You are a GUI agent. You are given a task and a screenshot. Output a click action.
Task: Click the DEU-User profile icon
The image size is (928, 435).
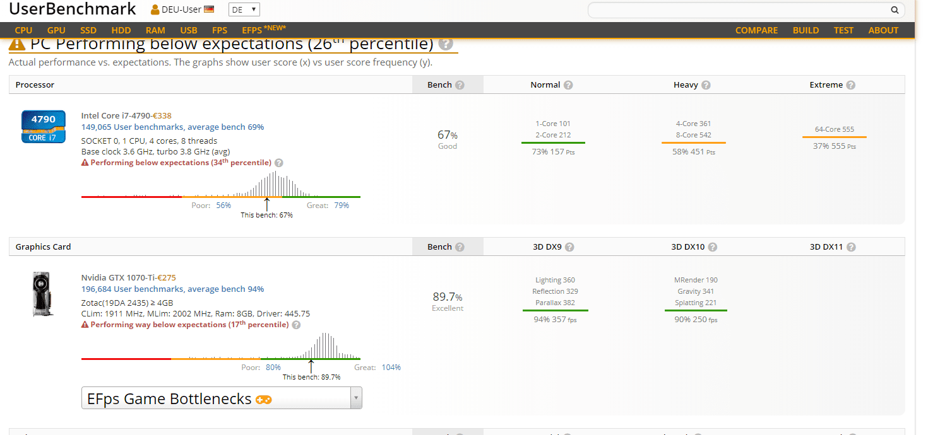pos(155,9)
